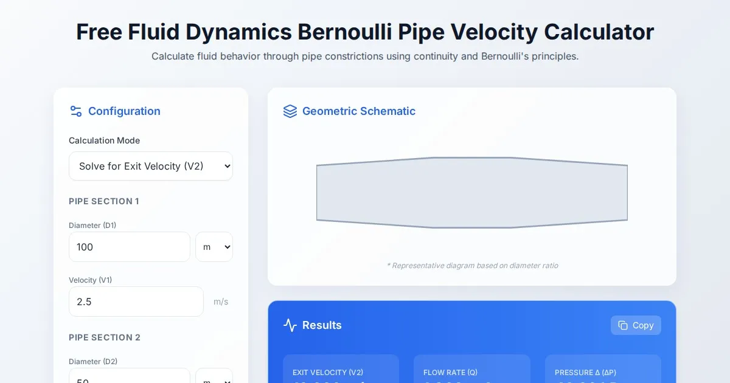The image size is (730, 383).
Task: Click the Geometric Schematic layers icon
Action: click(290, 111)
